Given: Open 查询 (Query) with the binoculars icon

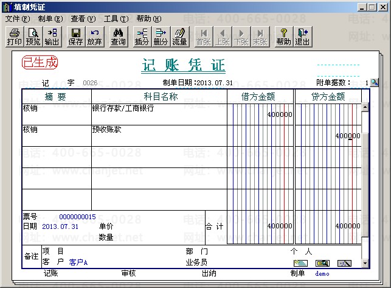Looking at the screenshot, I should [x=118, y=37].
